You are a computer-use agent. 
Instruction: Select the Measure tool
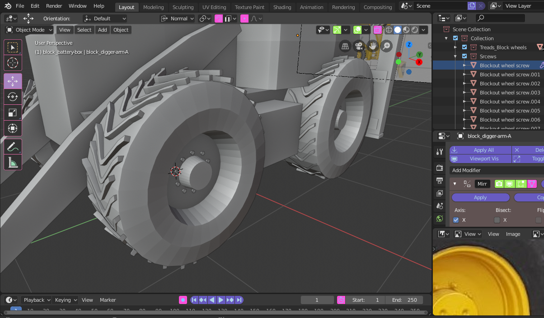pos(13,162)
